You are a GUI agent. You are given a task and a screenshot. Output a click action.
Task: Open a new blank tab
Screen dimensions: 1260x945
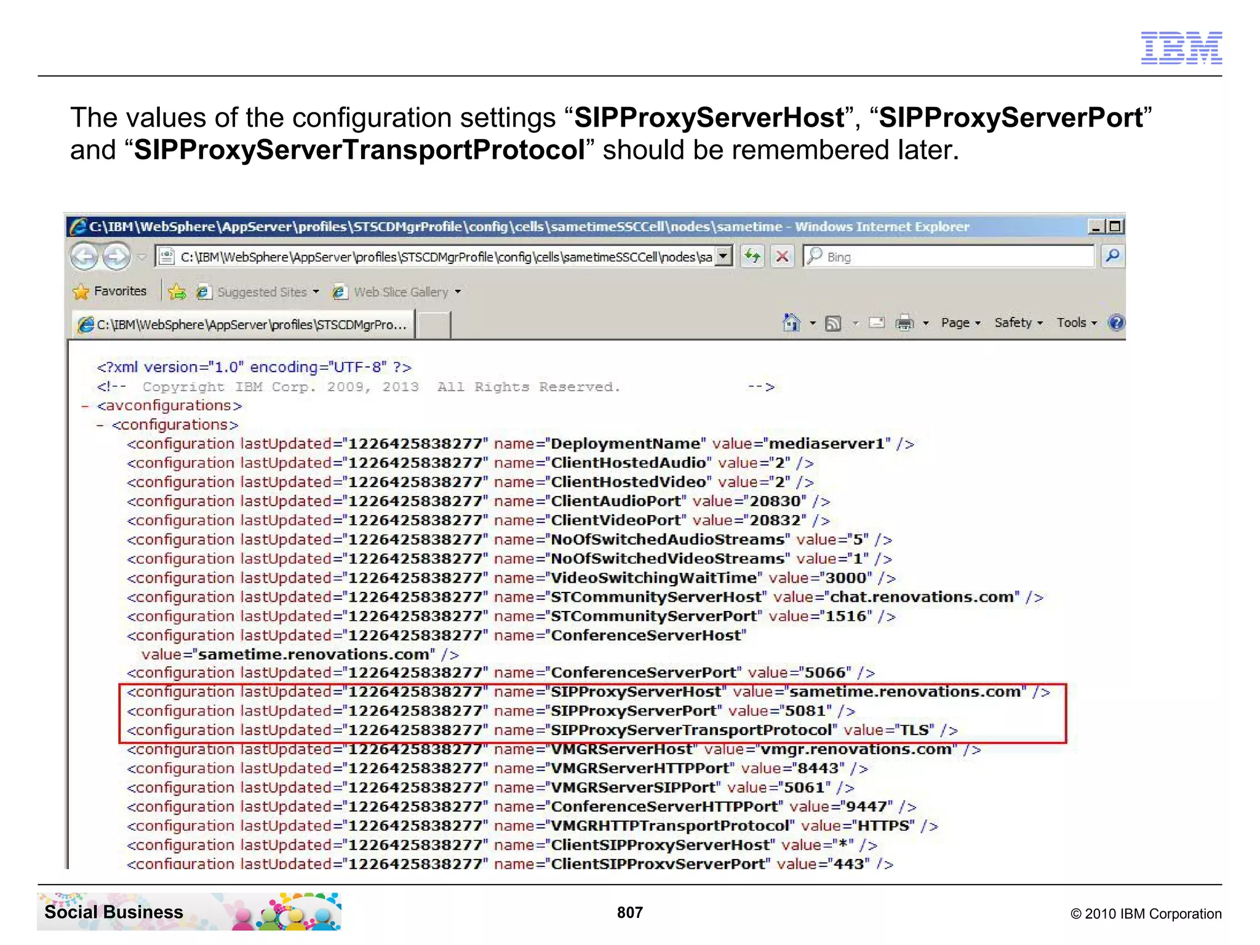(434, 325)
